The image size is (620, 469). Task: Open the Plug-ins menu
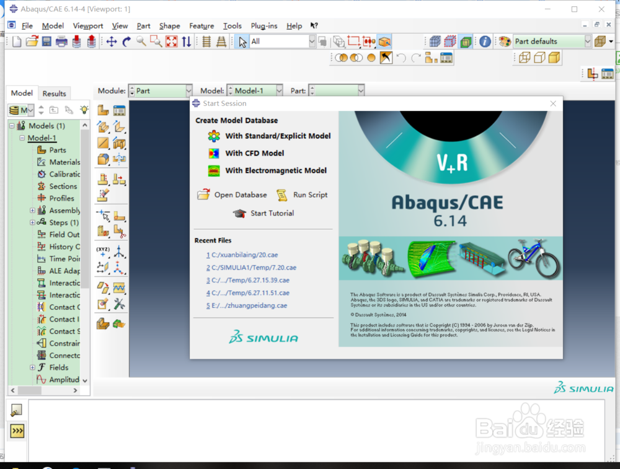pos(263,26)
